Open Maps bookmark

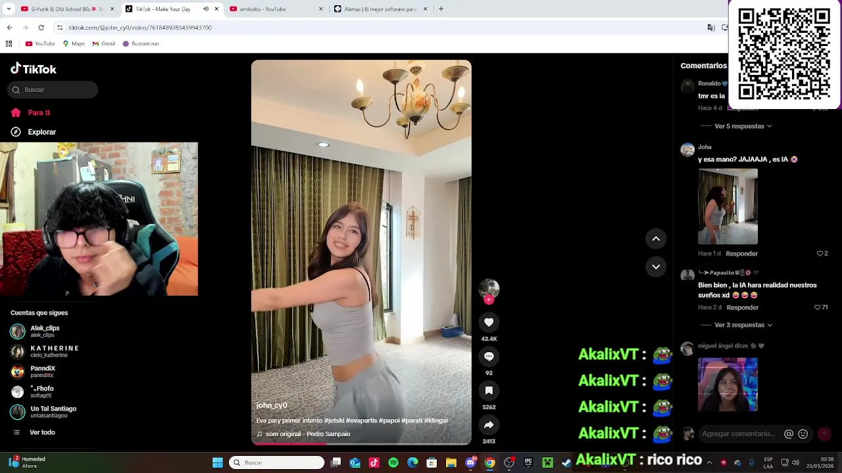click(74, 44)
